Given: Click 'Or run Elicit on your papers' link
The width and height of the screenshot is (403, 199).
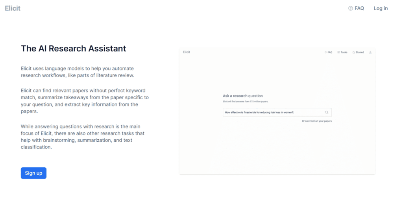Looking at the screenshot, I should [317, 121].
